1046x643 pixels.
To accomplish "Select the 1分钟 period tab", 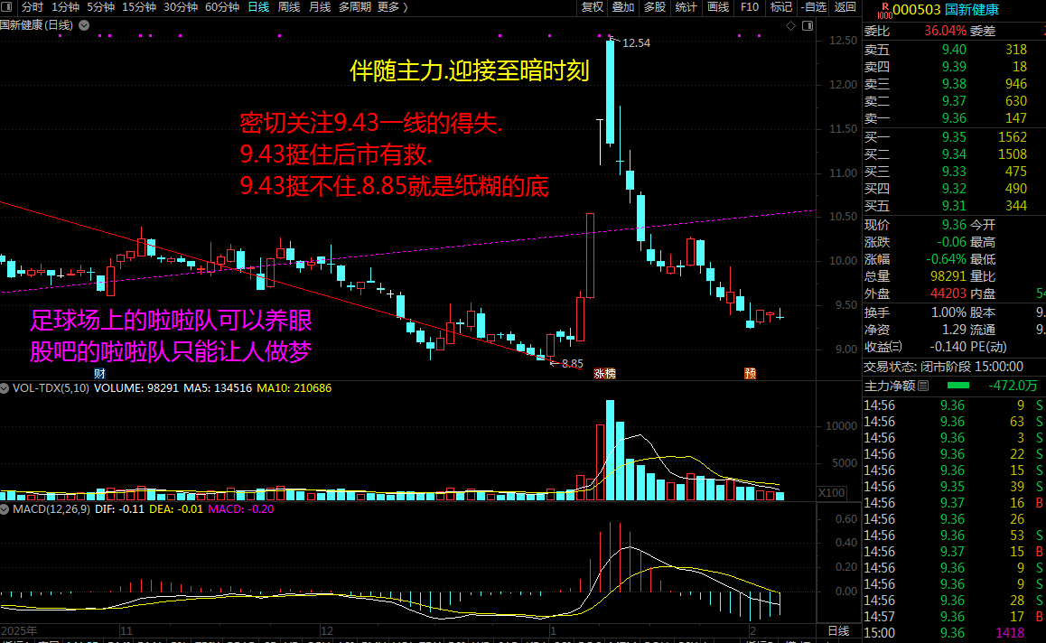I will pos(65,6).
